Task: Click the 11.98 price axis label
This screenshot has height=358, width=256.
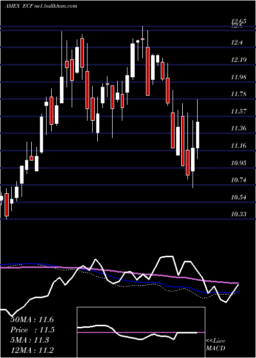Action: [x=239, y=77]
